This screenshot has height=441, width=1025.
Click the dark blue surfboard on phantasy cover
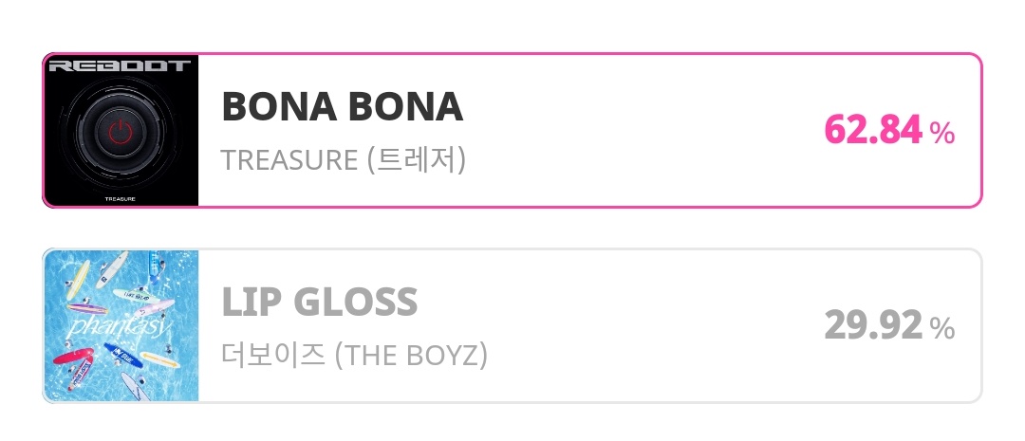(x=122, y=352)
